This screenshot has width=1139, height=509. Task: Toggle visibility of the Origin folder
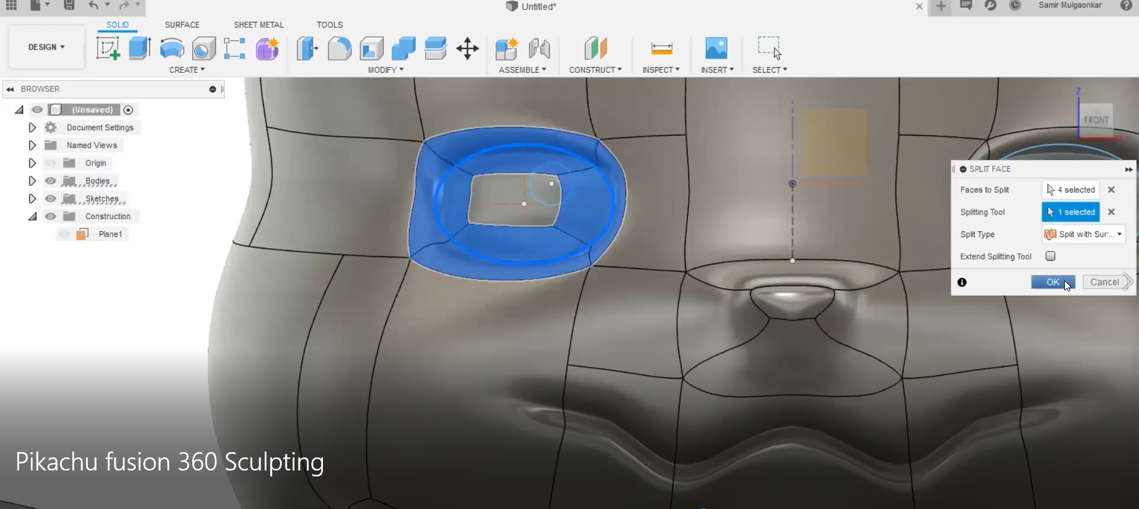coord(50,163)
